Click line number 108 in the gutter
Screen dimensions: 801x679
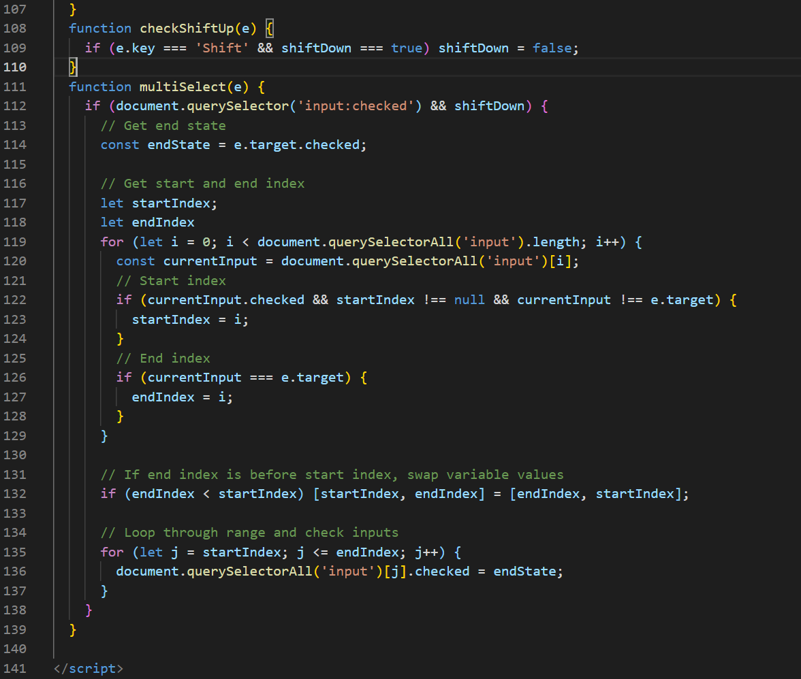click(x=15, y=29)
